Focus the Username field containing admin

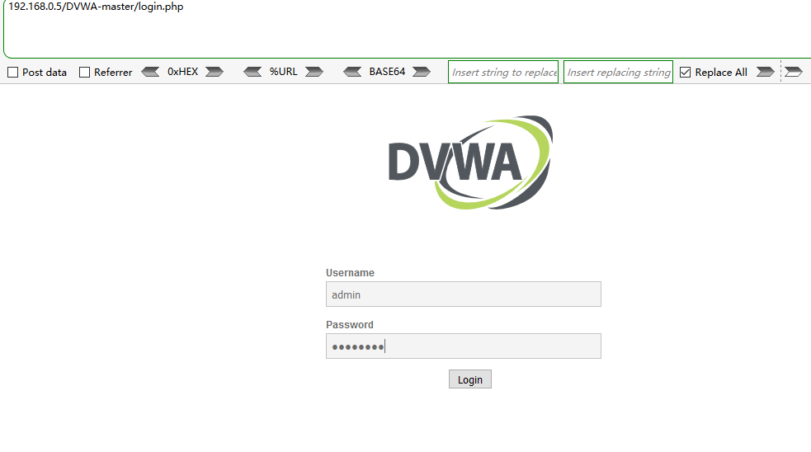pyautogui.click(x=464, y=294)
